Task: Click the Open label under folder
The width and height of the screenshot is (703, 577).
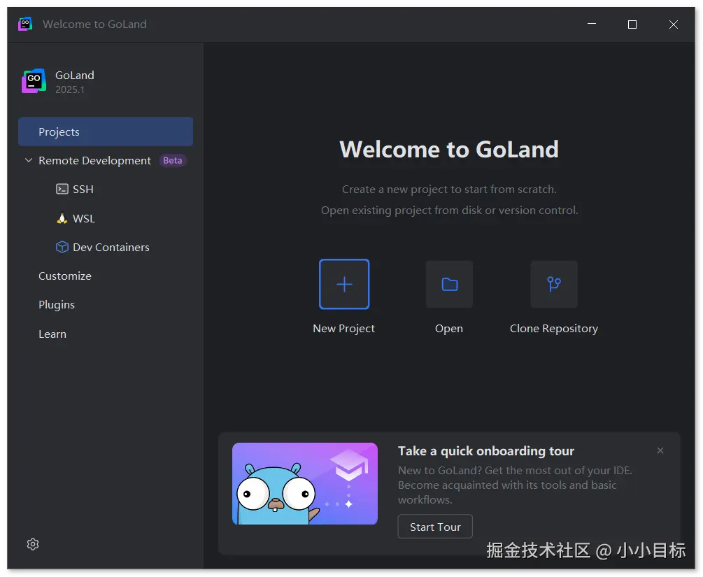Action: click(449, 329)
